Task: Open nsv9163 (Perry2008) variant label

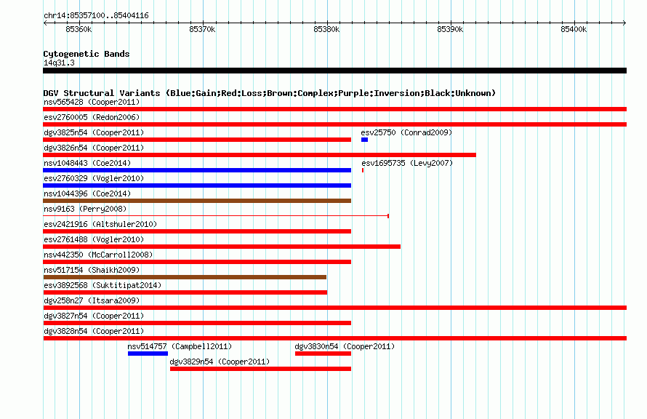Action: [x=85, y=209]
